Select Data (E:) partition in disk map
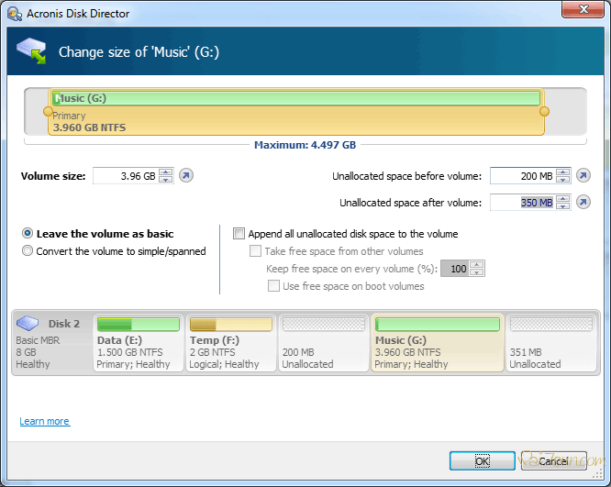This screenshot has height=487, width=611. 139,343
